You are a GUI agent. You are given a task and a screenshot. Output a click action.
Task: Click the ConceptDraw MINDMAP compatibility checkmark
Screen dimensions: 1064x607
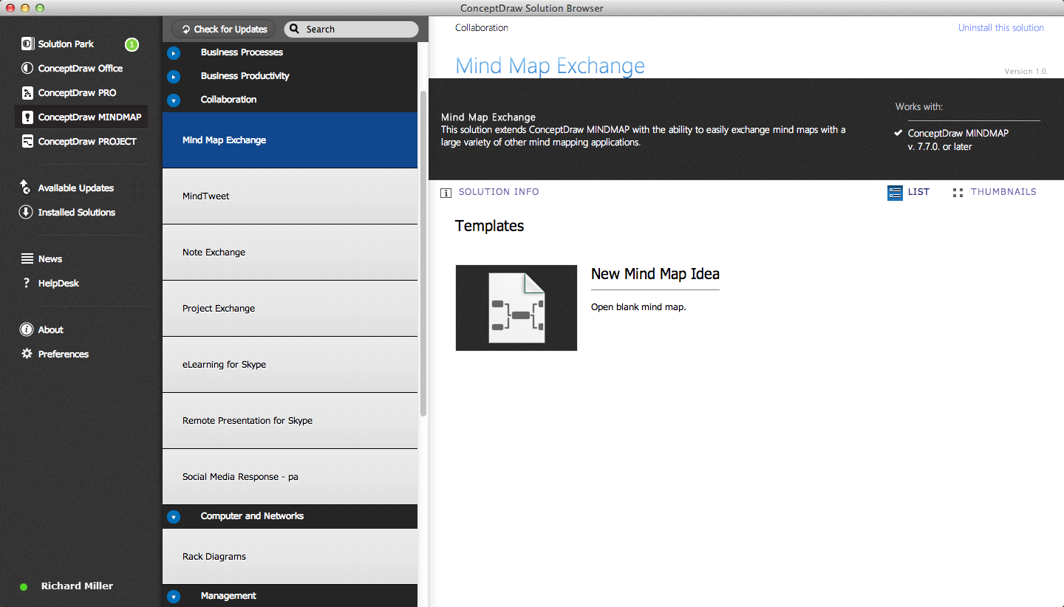coord(898,134)
